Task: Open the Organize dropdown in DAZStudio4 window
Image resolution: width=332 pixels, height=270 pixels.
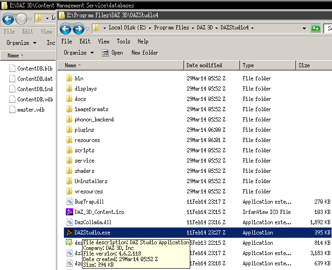Action: [79, 53]
